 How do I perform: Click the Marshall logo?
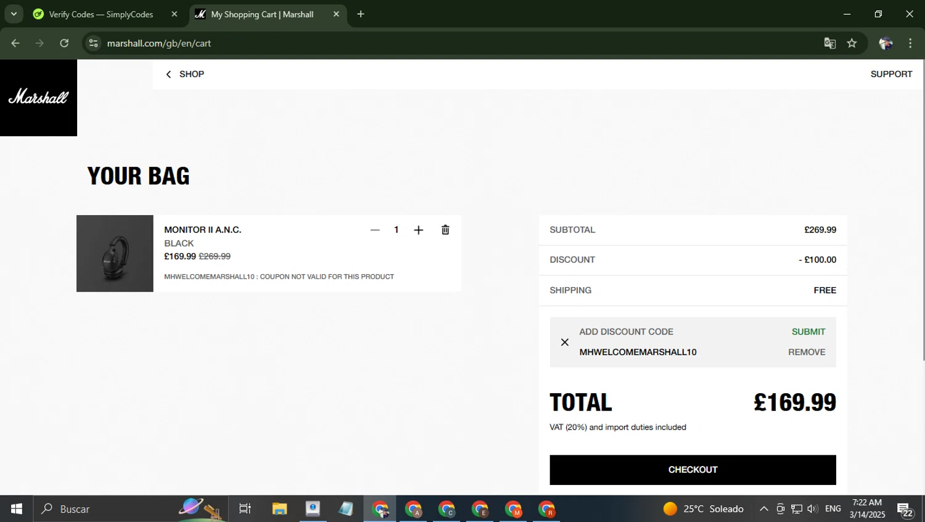(x=38, y=97)
